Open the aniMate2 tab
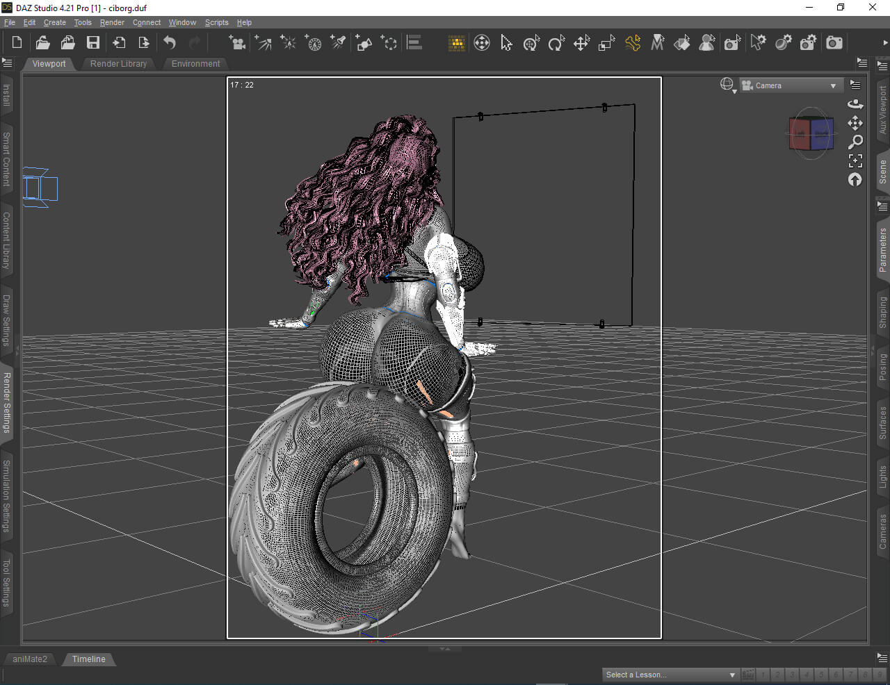 pos(30,659)
